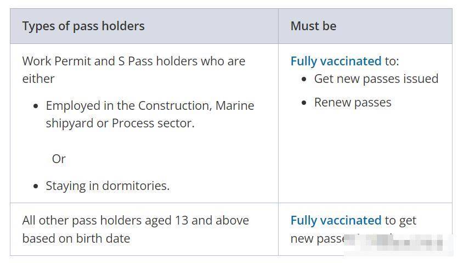Click the bullet dot before Renew passes
This screenshot has height=263, width=458.
click(304, 103)
